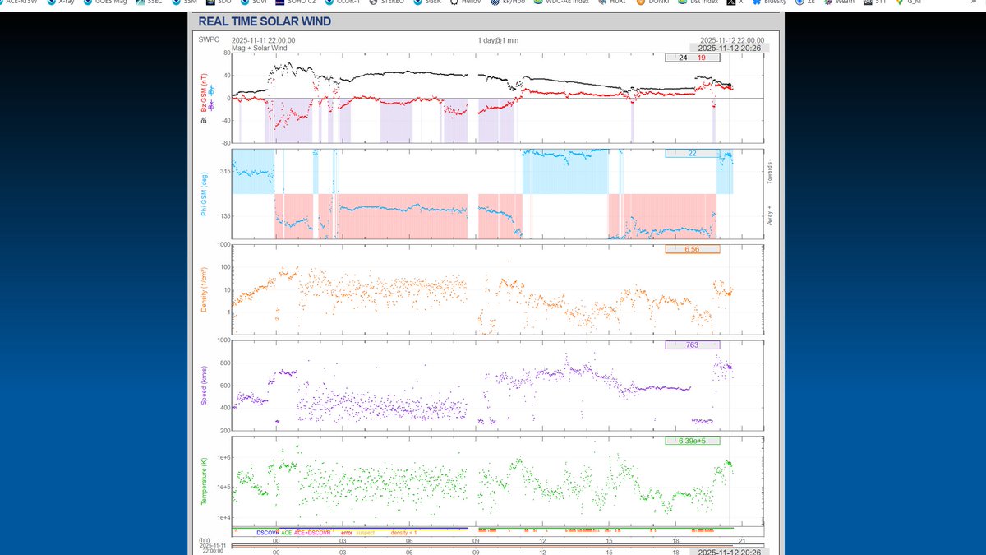The width and height of the screenshot is (986, 555).
Task: Open the HelioV bookmark
Action: 465,2
